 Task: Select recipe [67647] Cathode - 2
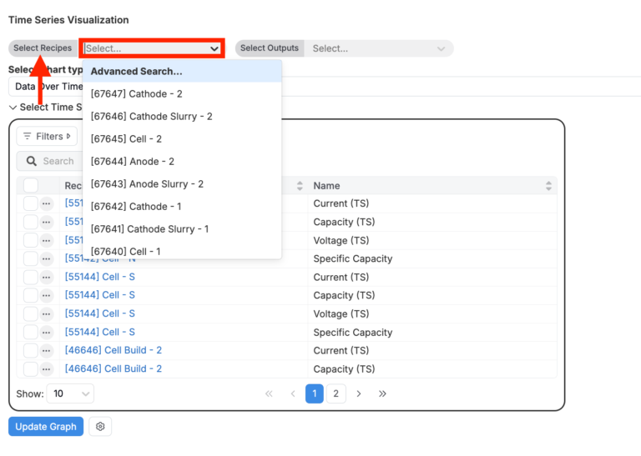182,94
